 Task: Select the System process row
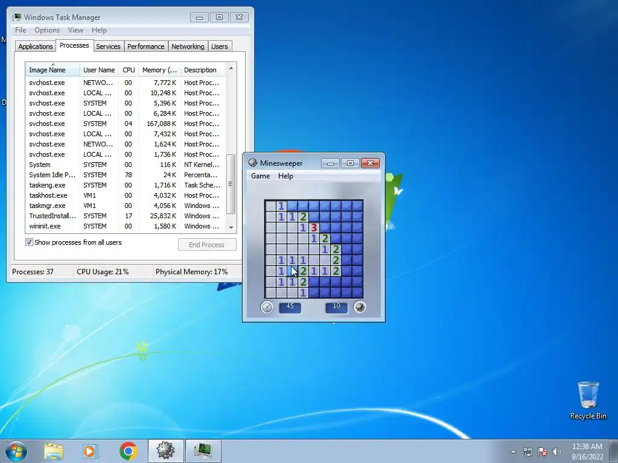tap(126, 165)
